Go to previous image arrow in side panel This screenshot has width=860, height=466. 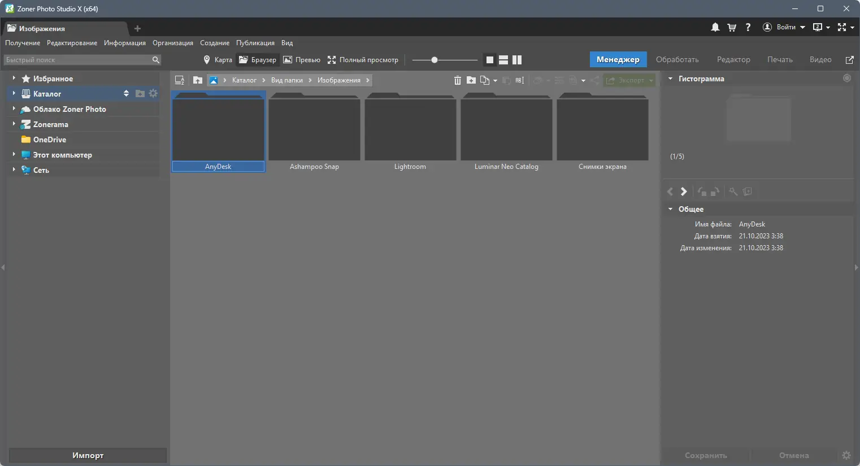tap(670, 191)
